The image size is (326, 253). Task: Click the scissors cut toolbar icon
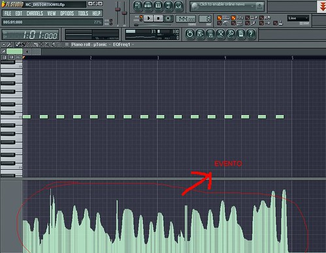220,34
